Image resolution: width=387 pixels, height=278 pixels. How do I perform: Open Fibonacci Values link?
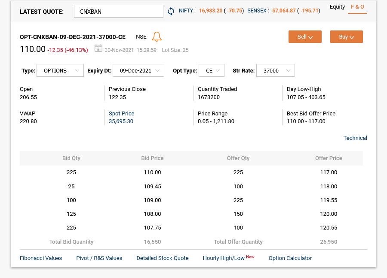coord(41,258)
